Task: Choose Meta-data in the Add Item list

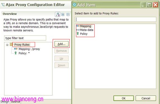Action: [87, 30]
